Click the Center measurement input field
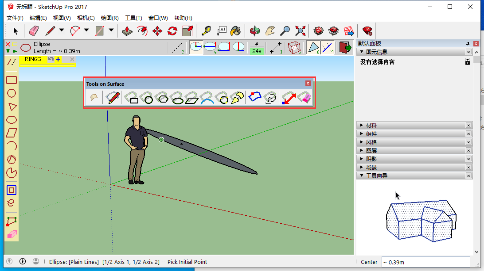The width and height of the screenshot is (484, 271). (425, 262)
